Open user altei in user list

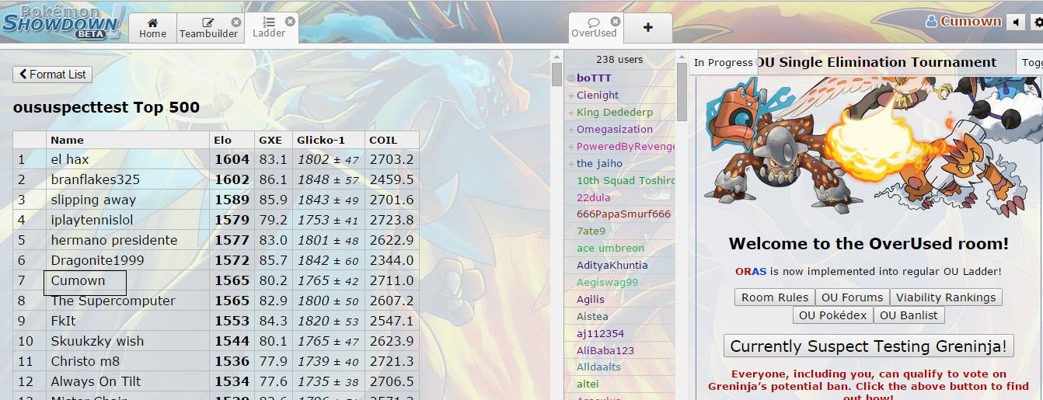pos(588,384)
